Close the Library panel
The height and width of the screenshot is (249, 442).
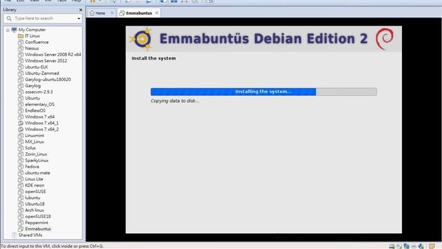(x=81, y=10)
